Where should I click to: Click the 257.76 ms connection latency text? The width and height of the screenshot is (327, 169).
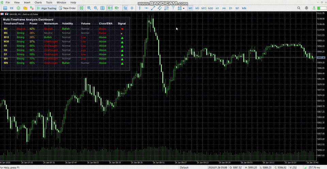pos(314,167)
